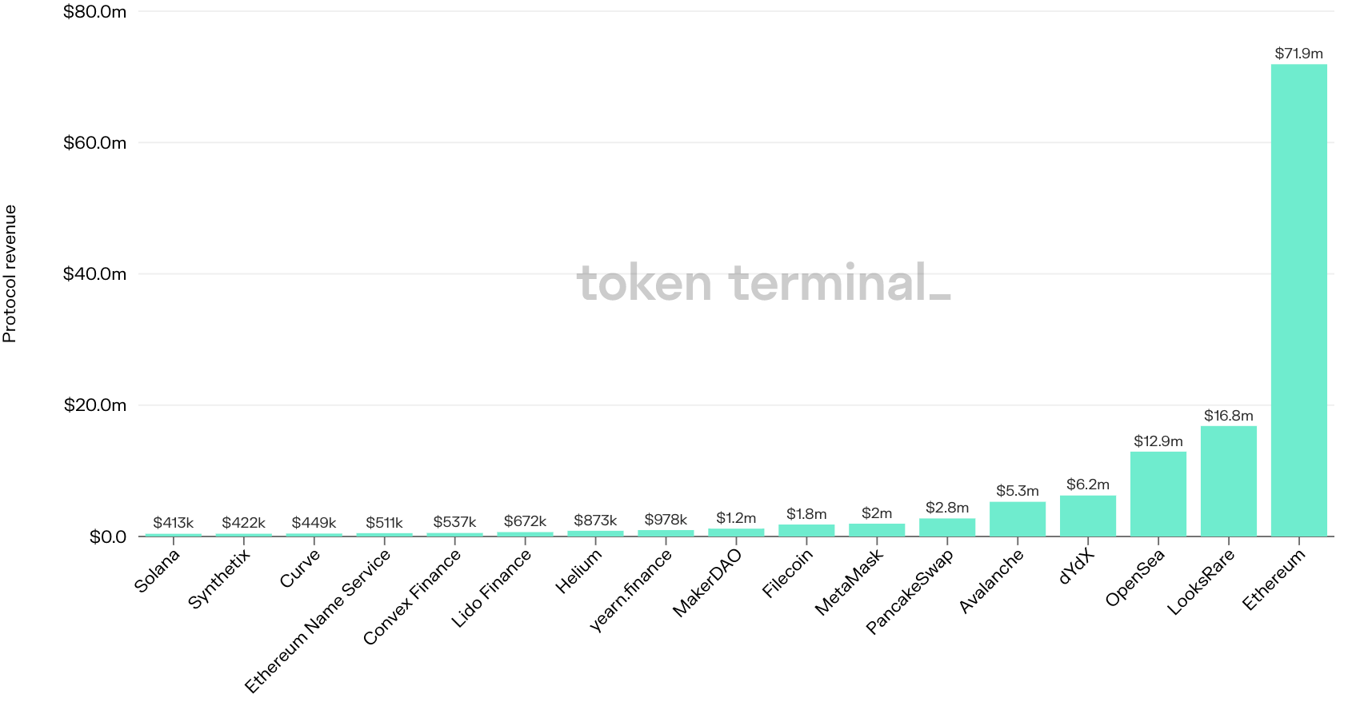This screenshot has width=1360, height=702.
Task: Click the $16.8m value label
Action: point(1228,416)
